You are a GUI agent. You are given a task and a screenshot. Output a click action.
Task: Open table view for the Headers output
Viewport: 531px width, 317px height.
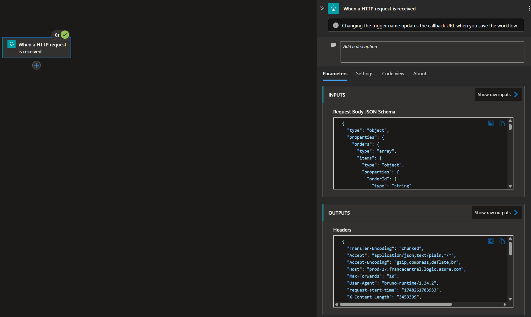click(491, 241)
